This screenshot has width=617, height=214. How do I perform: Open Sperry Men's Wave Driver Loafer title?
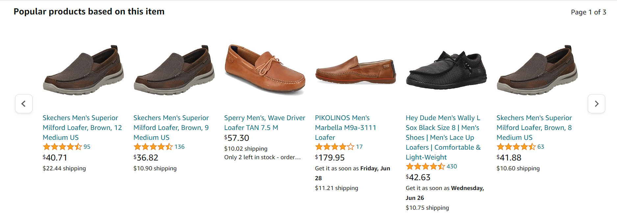pos(264,123)
